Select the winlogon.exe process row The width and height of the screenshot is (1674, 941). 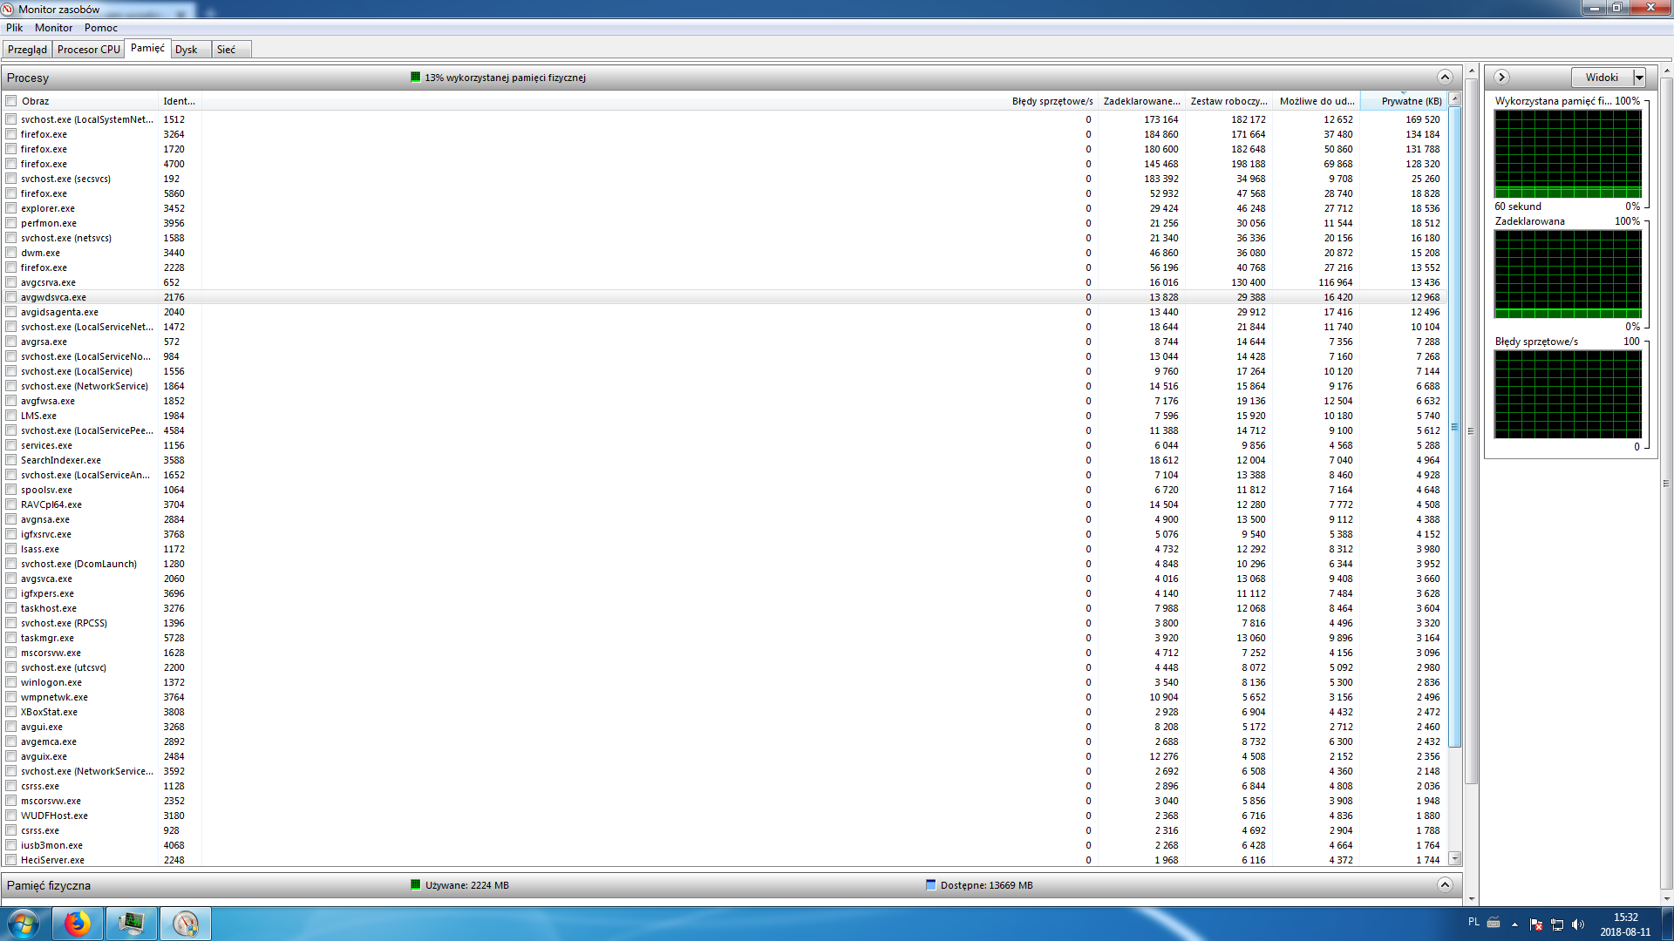(725, 682)
